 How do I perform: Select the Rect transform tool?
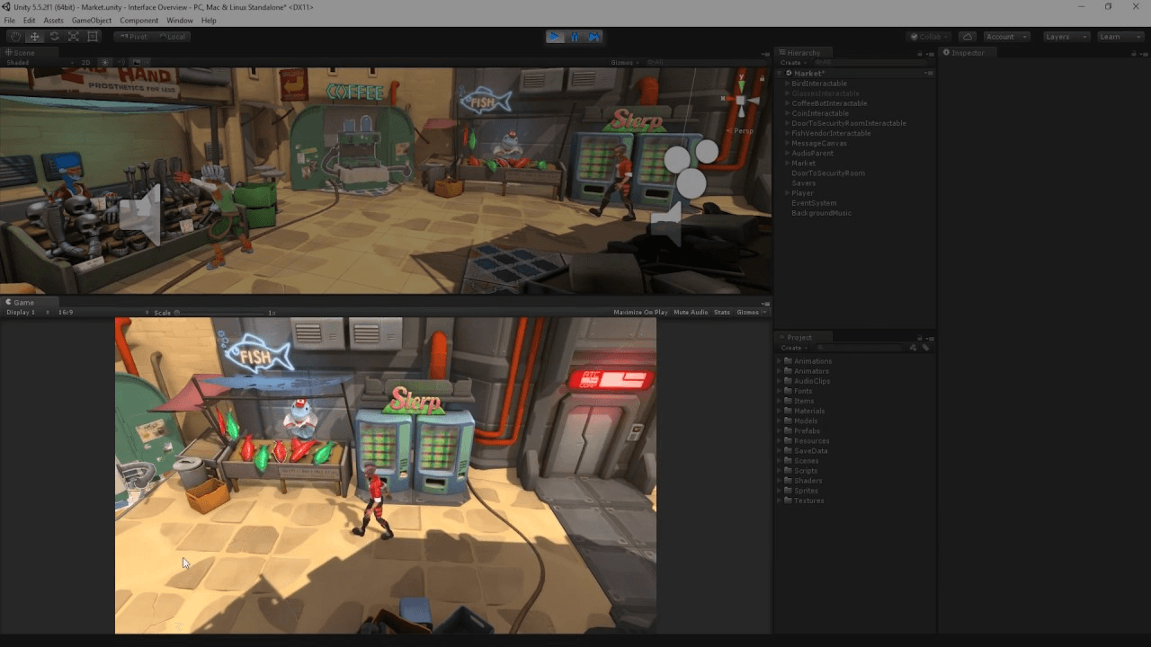(93, 37)
